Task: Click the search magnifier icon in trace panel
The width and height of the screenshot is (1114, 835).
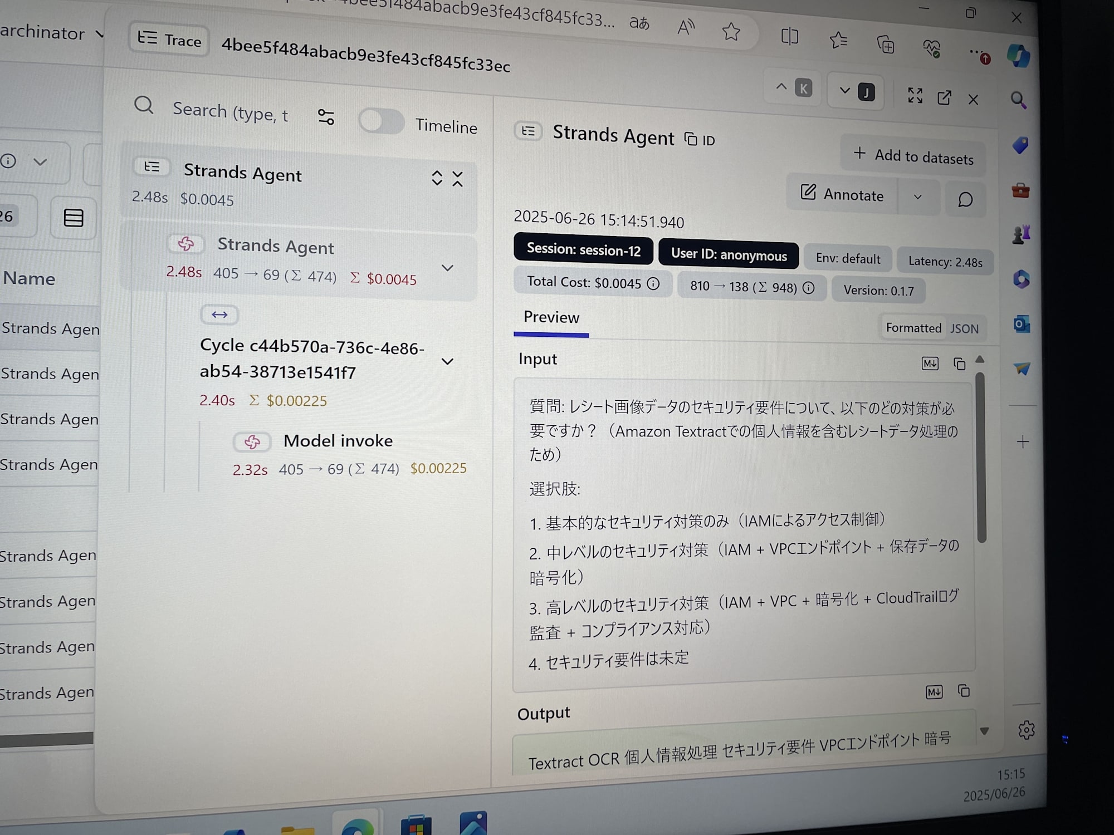Action: pos(144,105)
